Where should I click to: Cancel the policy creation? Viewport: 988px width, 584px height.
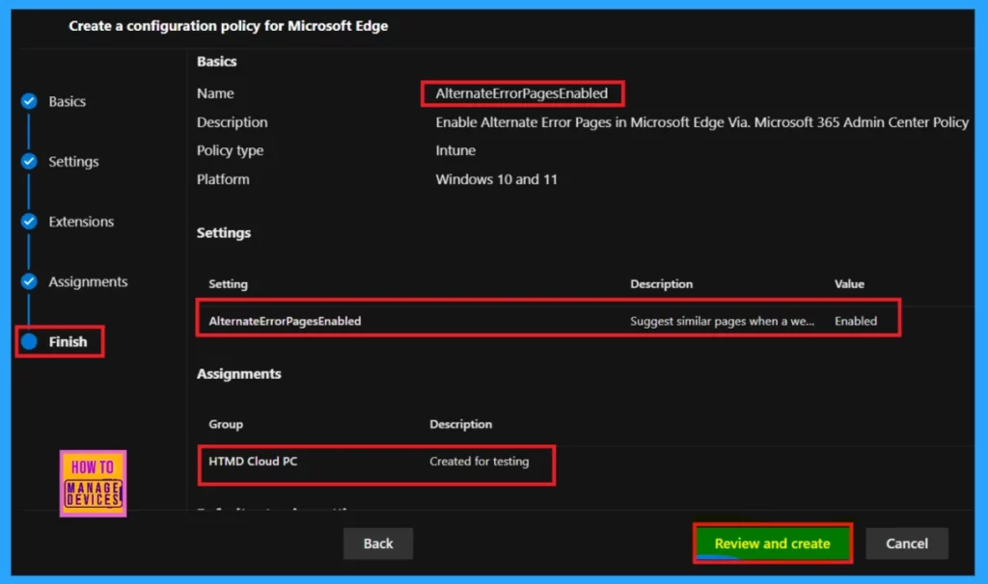pyautogui.click(x=907, y=544)
